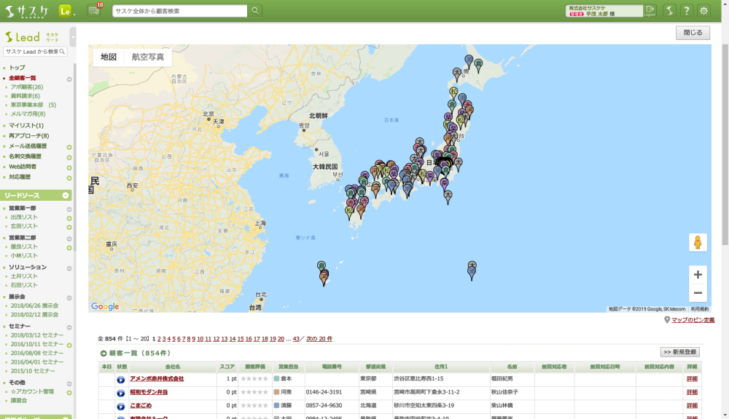Open the notifications message icon

(93, 11)
